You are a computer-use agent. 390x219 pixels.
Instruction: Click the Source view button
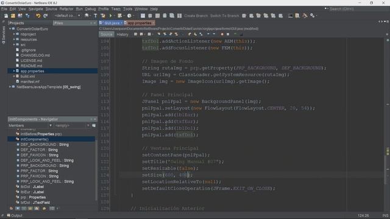point(107,34)
